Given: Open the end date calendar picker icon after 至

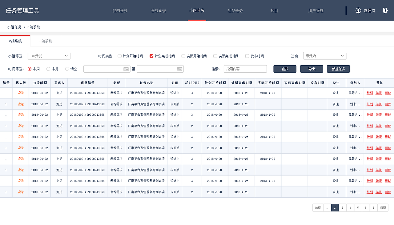Looking at the screenshot, I should (179, 69).
